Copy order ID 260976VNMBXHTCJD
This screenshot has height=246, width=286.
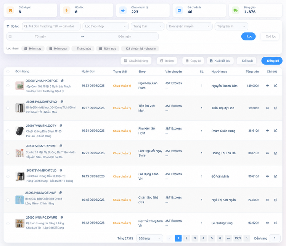click(x=61, y=170)
